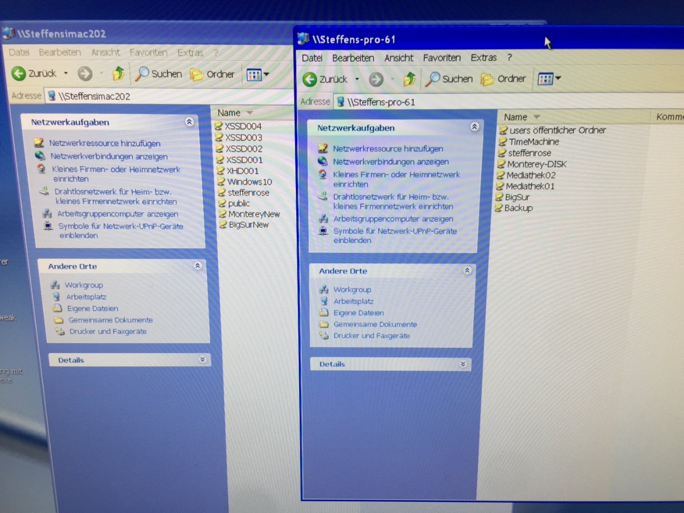Open Extras menu in Steffensimac202 window
This screenshot has height=513, width=684.
pyautogui.click(x=190, y=53)
